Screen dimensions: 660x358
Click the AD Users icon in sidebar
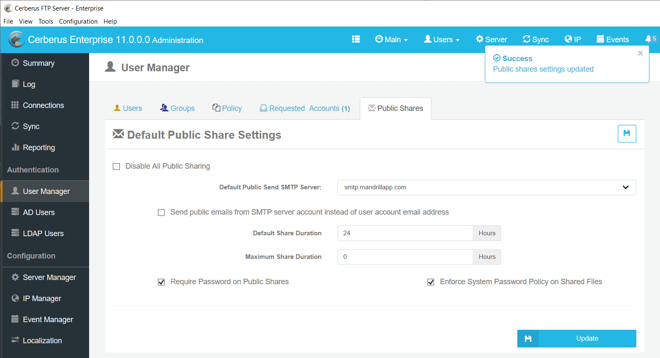(15, 212)
